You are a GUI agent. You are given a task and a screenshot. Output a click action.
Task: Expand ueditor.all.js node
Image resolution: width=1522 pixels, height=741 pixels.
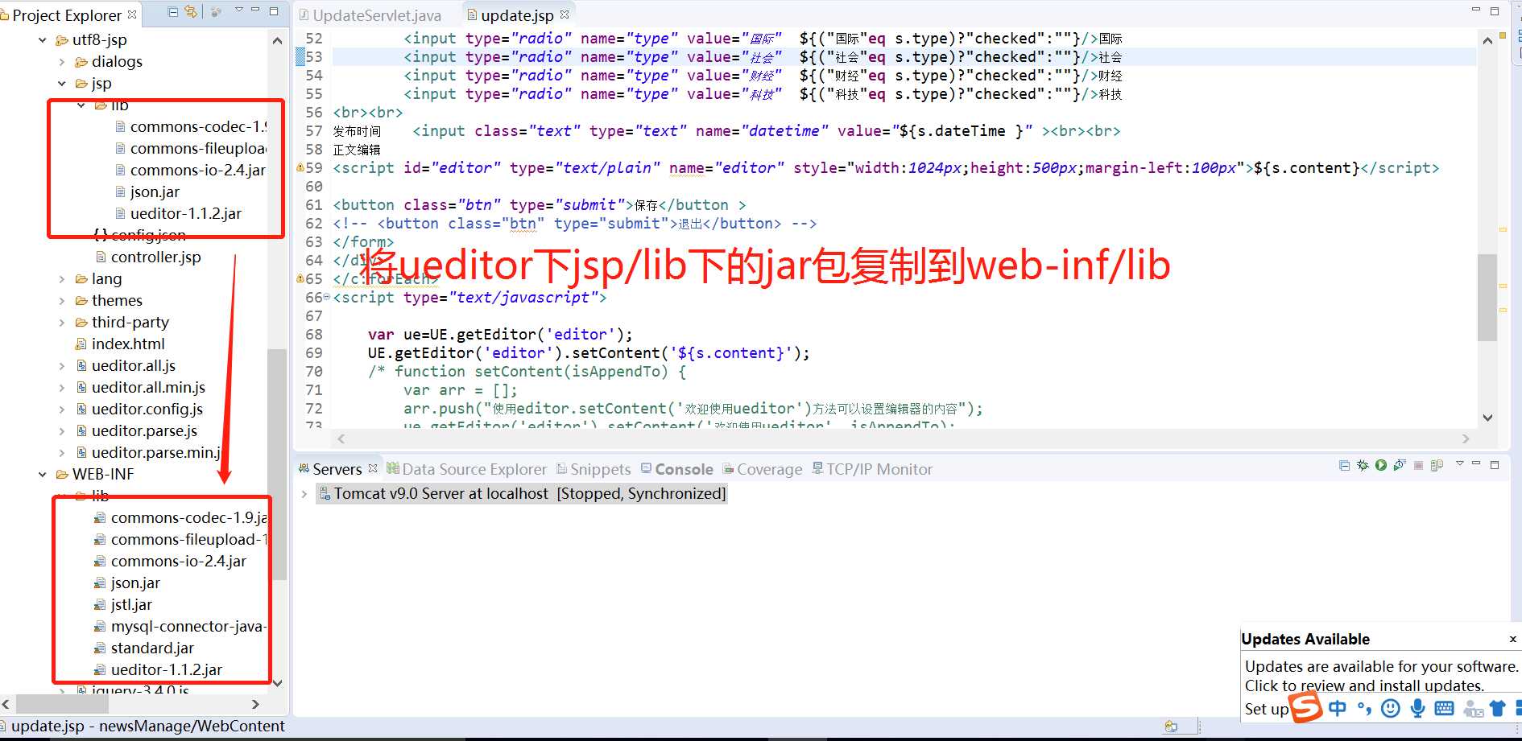[62, 365]
